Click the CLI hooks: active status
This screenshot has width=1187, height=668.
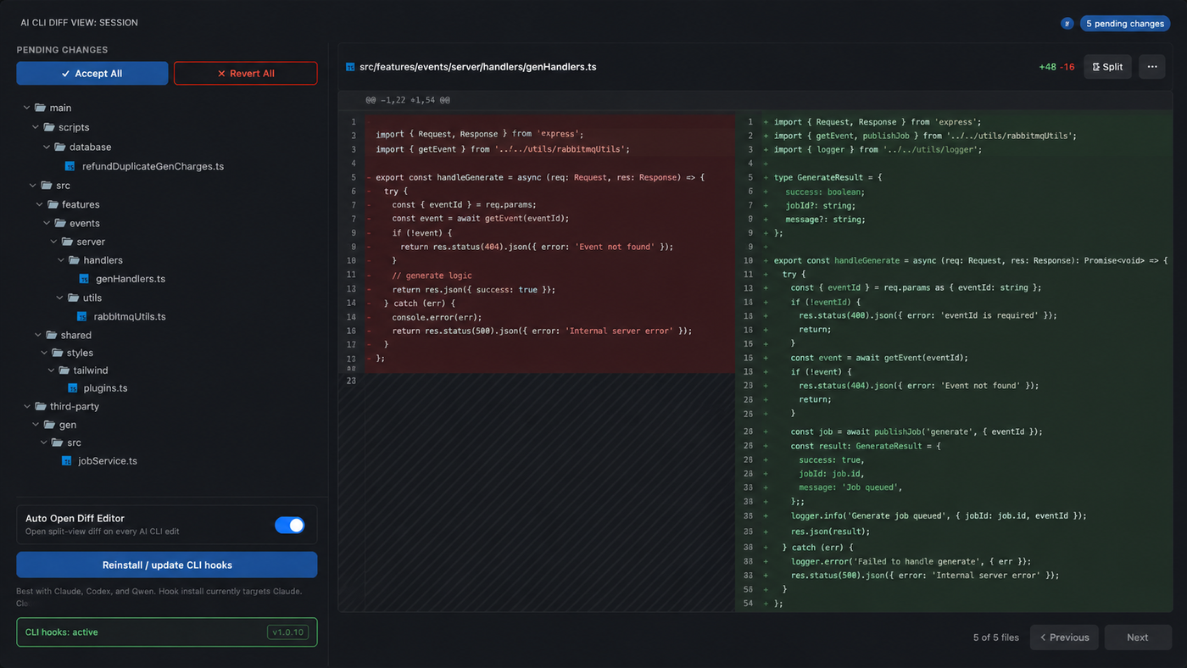pos(62,632)
